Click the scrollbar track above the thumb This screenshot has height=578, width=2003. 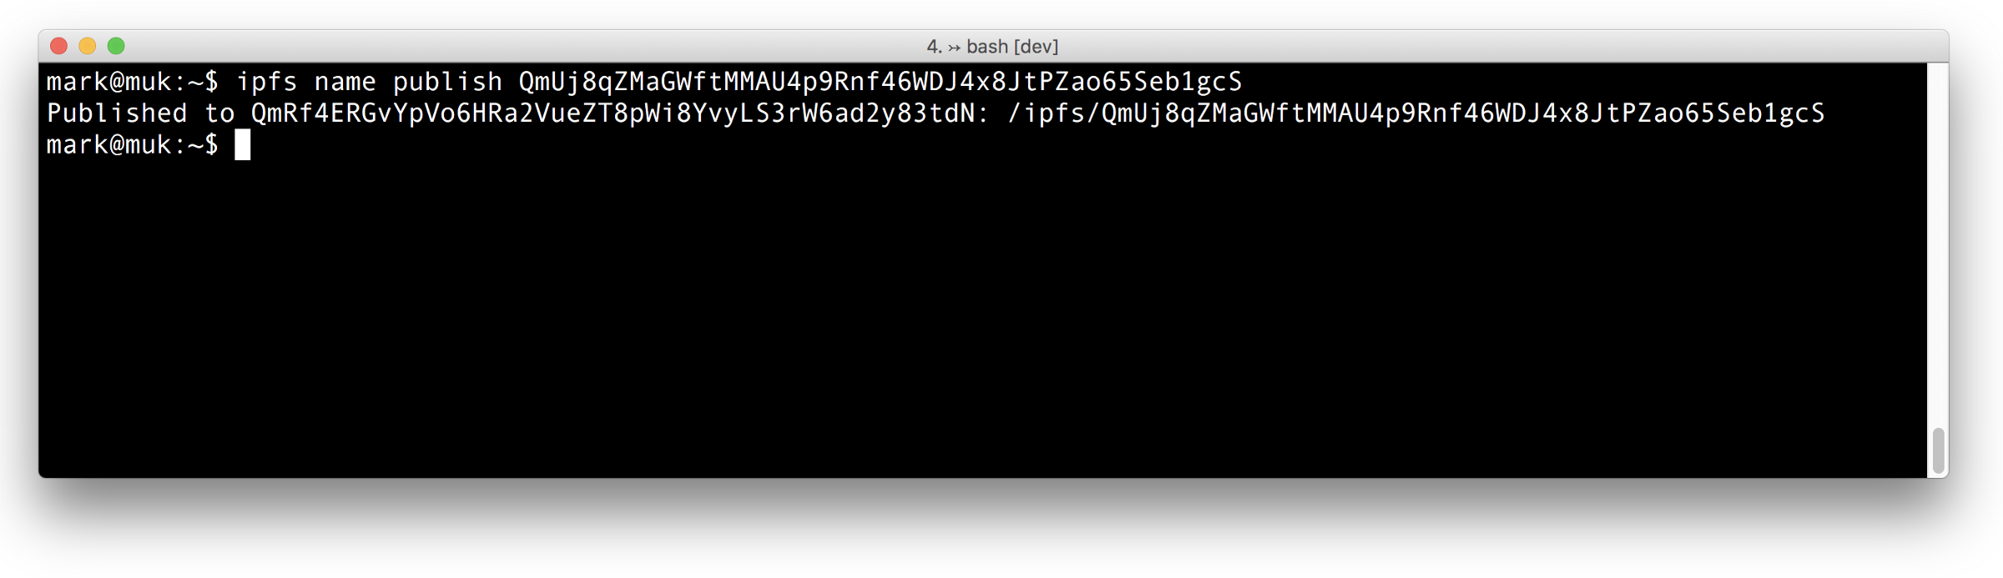coord(1938,242)
